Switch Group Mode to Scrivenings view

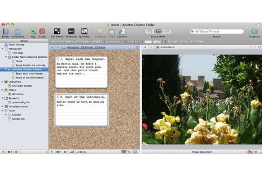150,32
